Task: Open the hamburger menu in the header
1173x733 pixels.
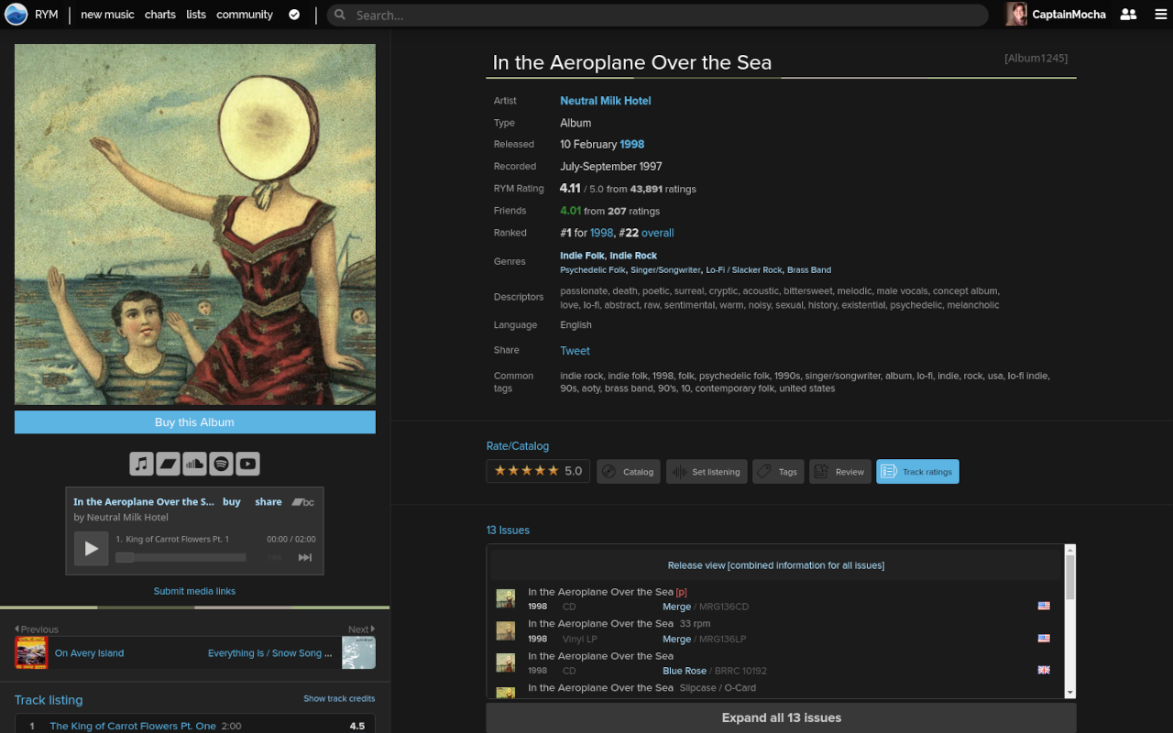Action: [1160, 15]
